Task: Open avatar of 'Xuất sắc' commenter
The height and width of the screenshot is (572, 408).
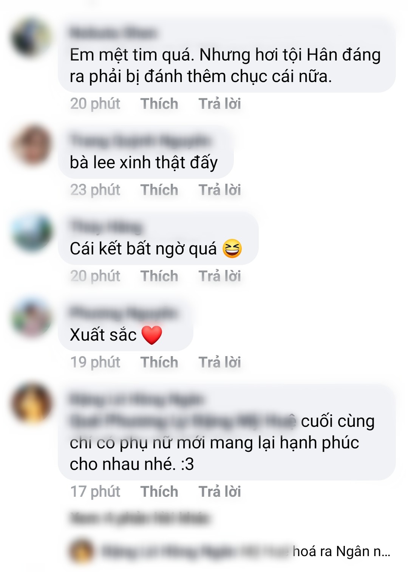Action: [x=32, y=318]
